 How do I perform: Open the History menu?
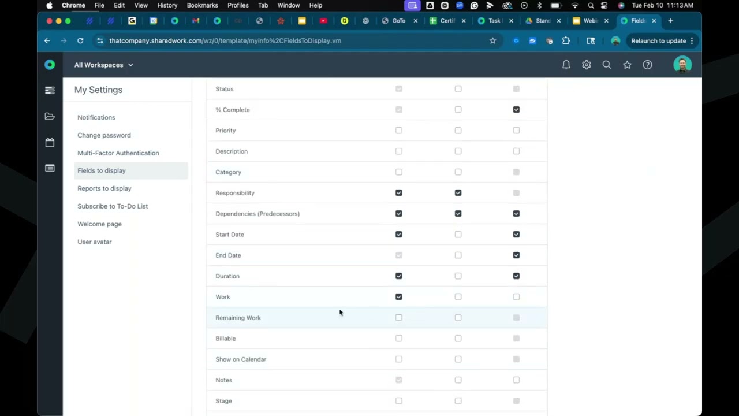(x=167, y=5)
